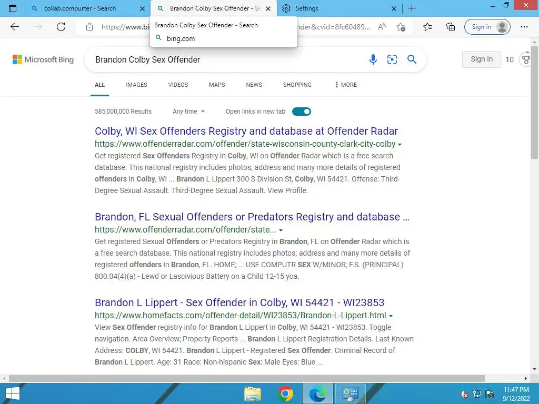Switch to Microsoft Edge taskbar icon
Image resolution: width=539 pixels, height=404 pixels.
point(317,393)
